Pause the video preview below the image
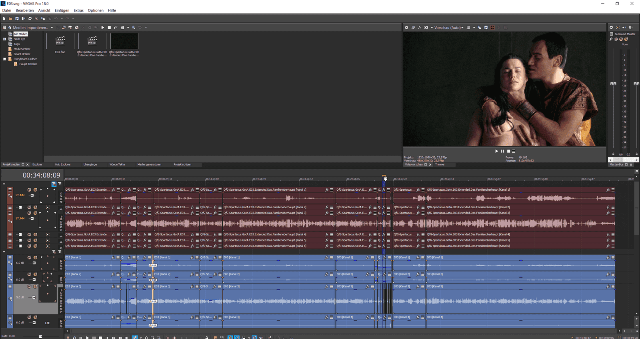 [x=503, y=151]
